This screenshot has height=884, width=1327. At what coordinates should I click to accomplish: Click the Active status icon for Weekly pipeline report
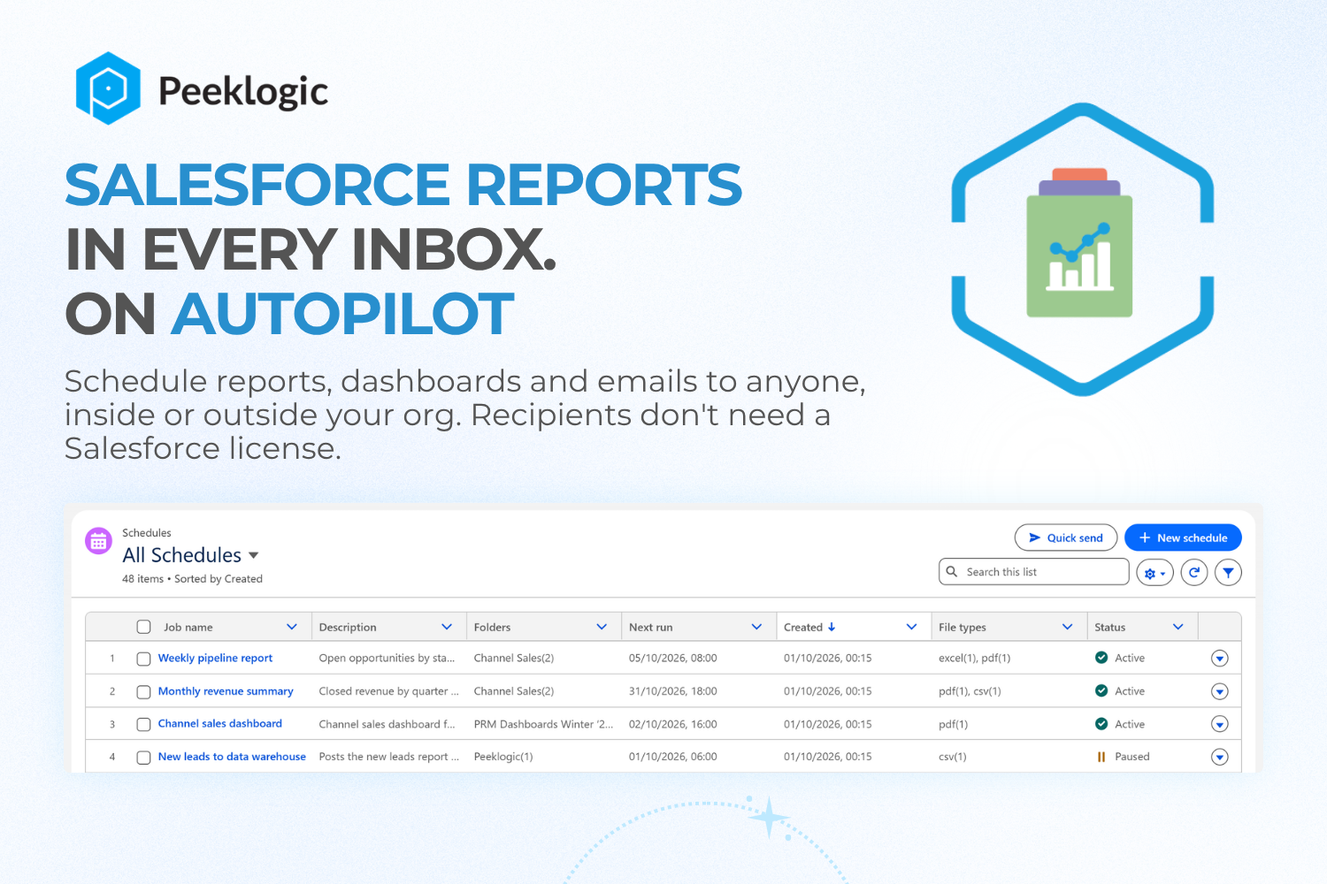pos(1101,658)
